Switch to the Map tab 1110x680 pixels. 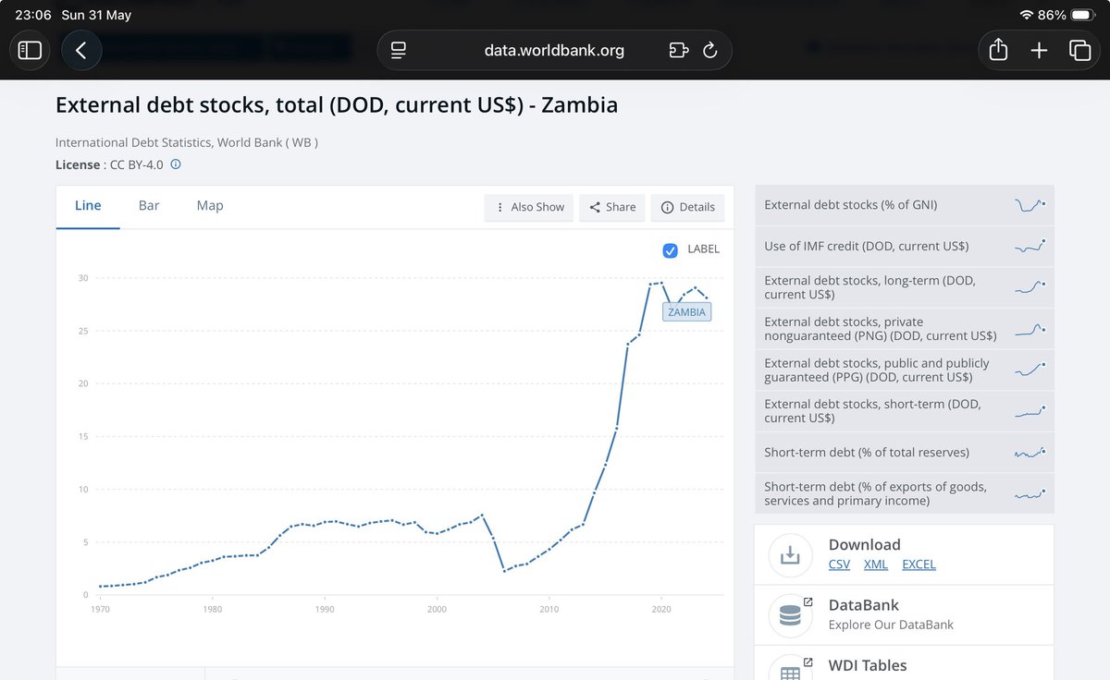(210, 205)
